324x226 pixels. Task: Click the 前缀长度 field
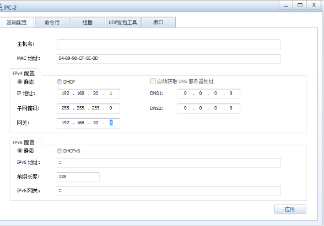[x=78, y=177]
